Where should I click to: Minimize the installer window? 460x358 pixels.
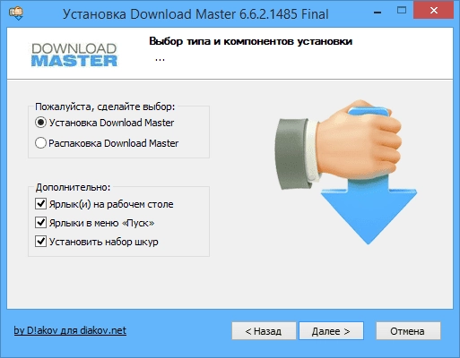click(378, 12)
